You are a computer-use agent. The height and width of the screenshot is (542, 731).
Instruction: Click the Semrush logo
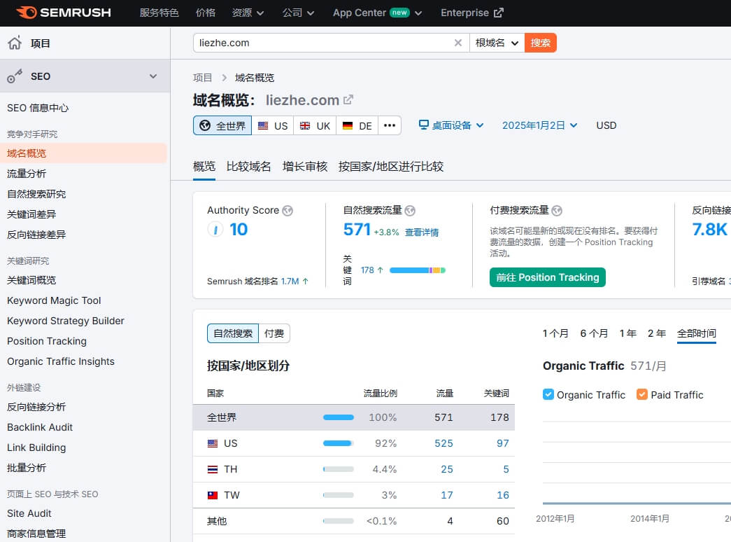pos(64,13)
